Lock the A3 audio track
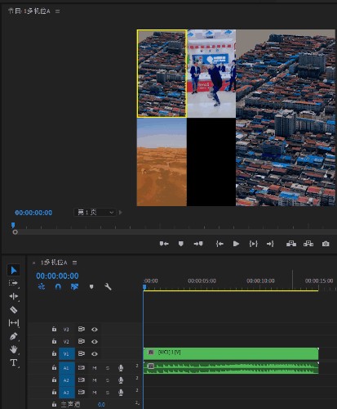The height and width of the screenshot is (409, 337). click(x=54, y=392)
